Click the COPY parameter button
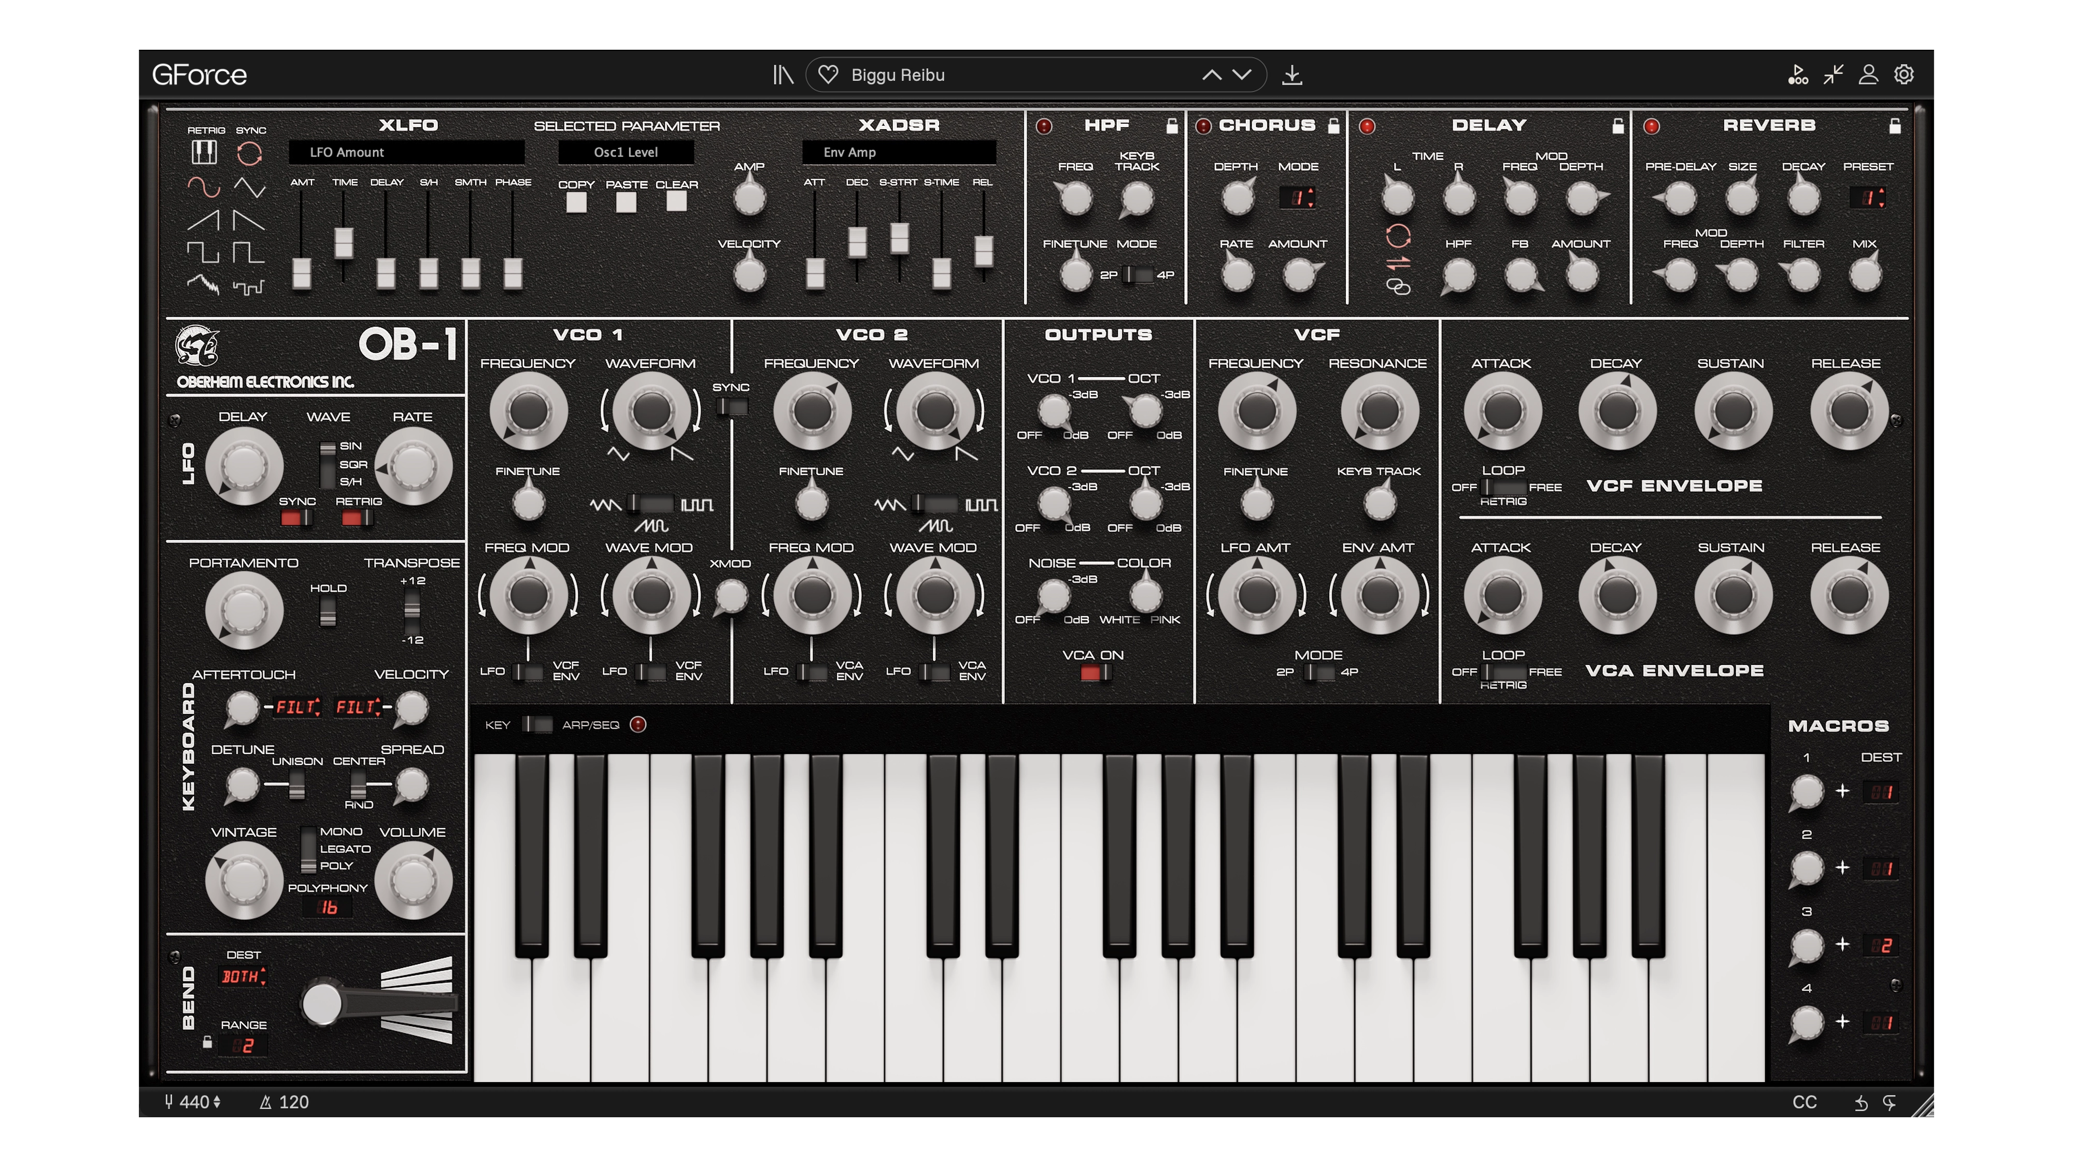 [576, 202]
